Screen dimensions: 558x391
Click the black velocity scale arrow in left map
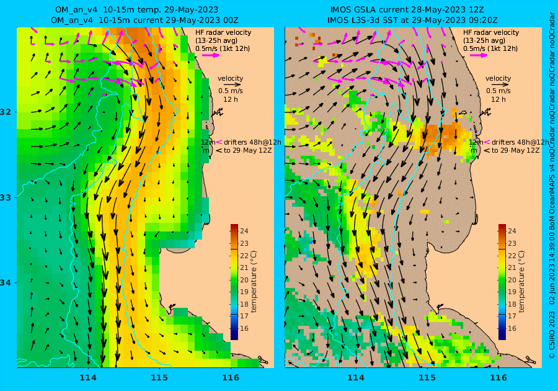click(232, 85)
